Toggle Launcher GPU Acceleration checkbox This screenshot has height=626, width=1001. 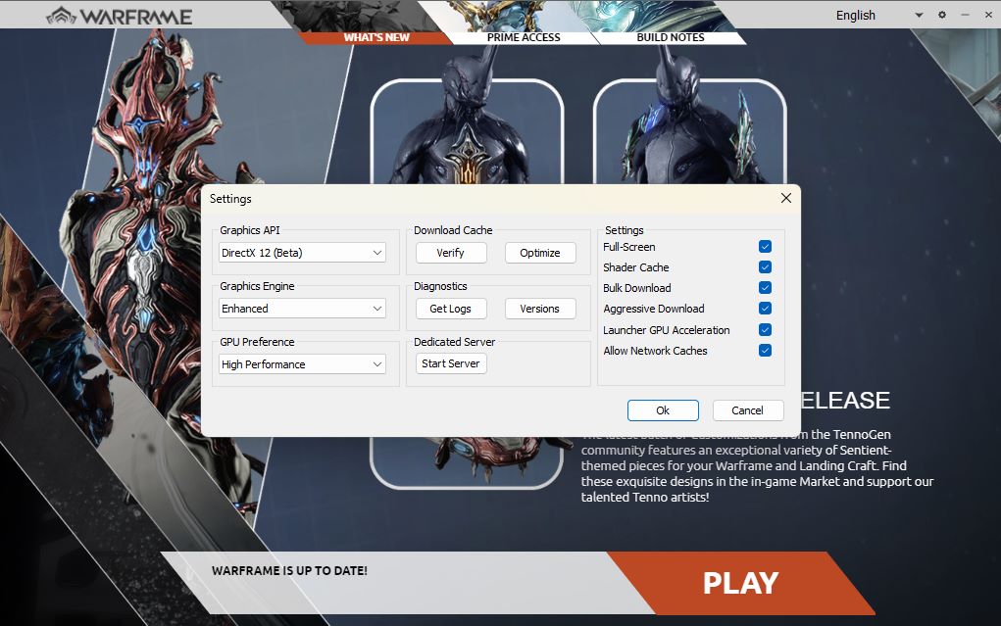pyautogui.click(x=765, y=330)
